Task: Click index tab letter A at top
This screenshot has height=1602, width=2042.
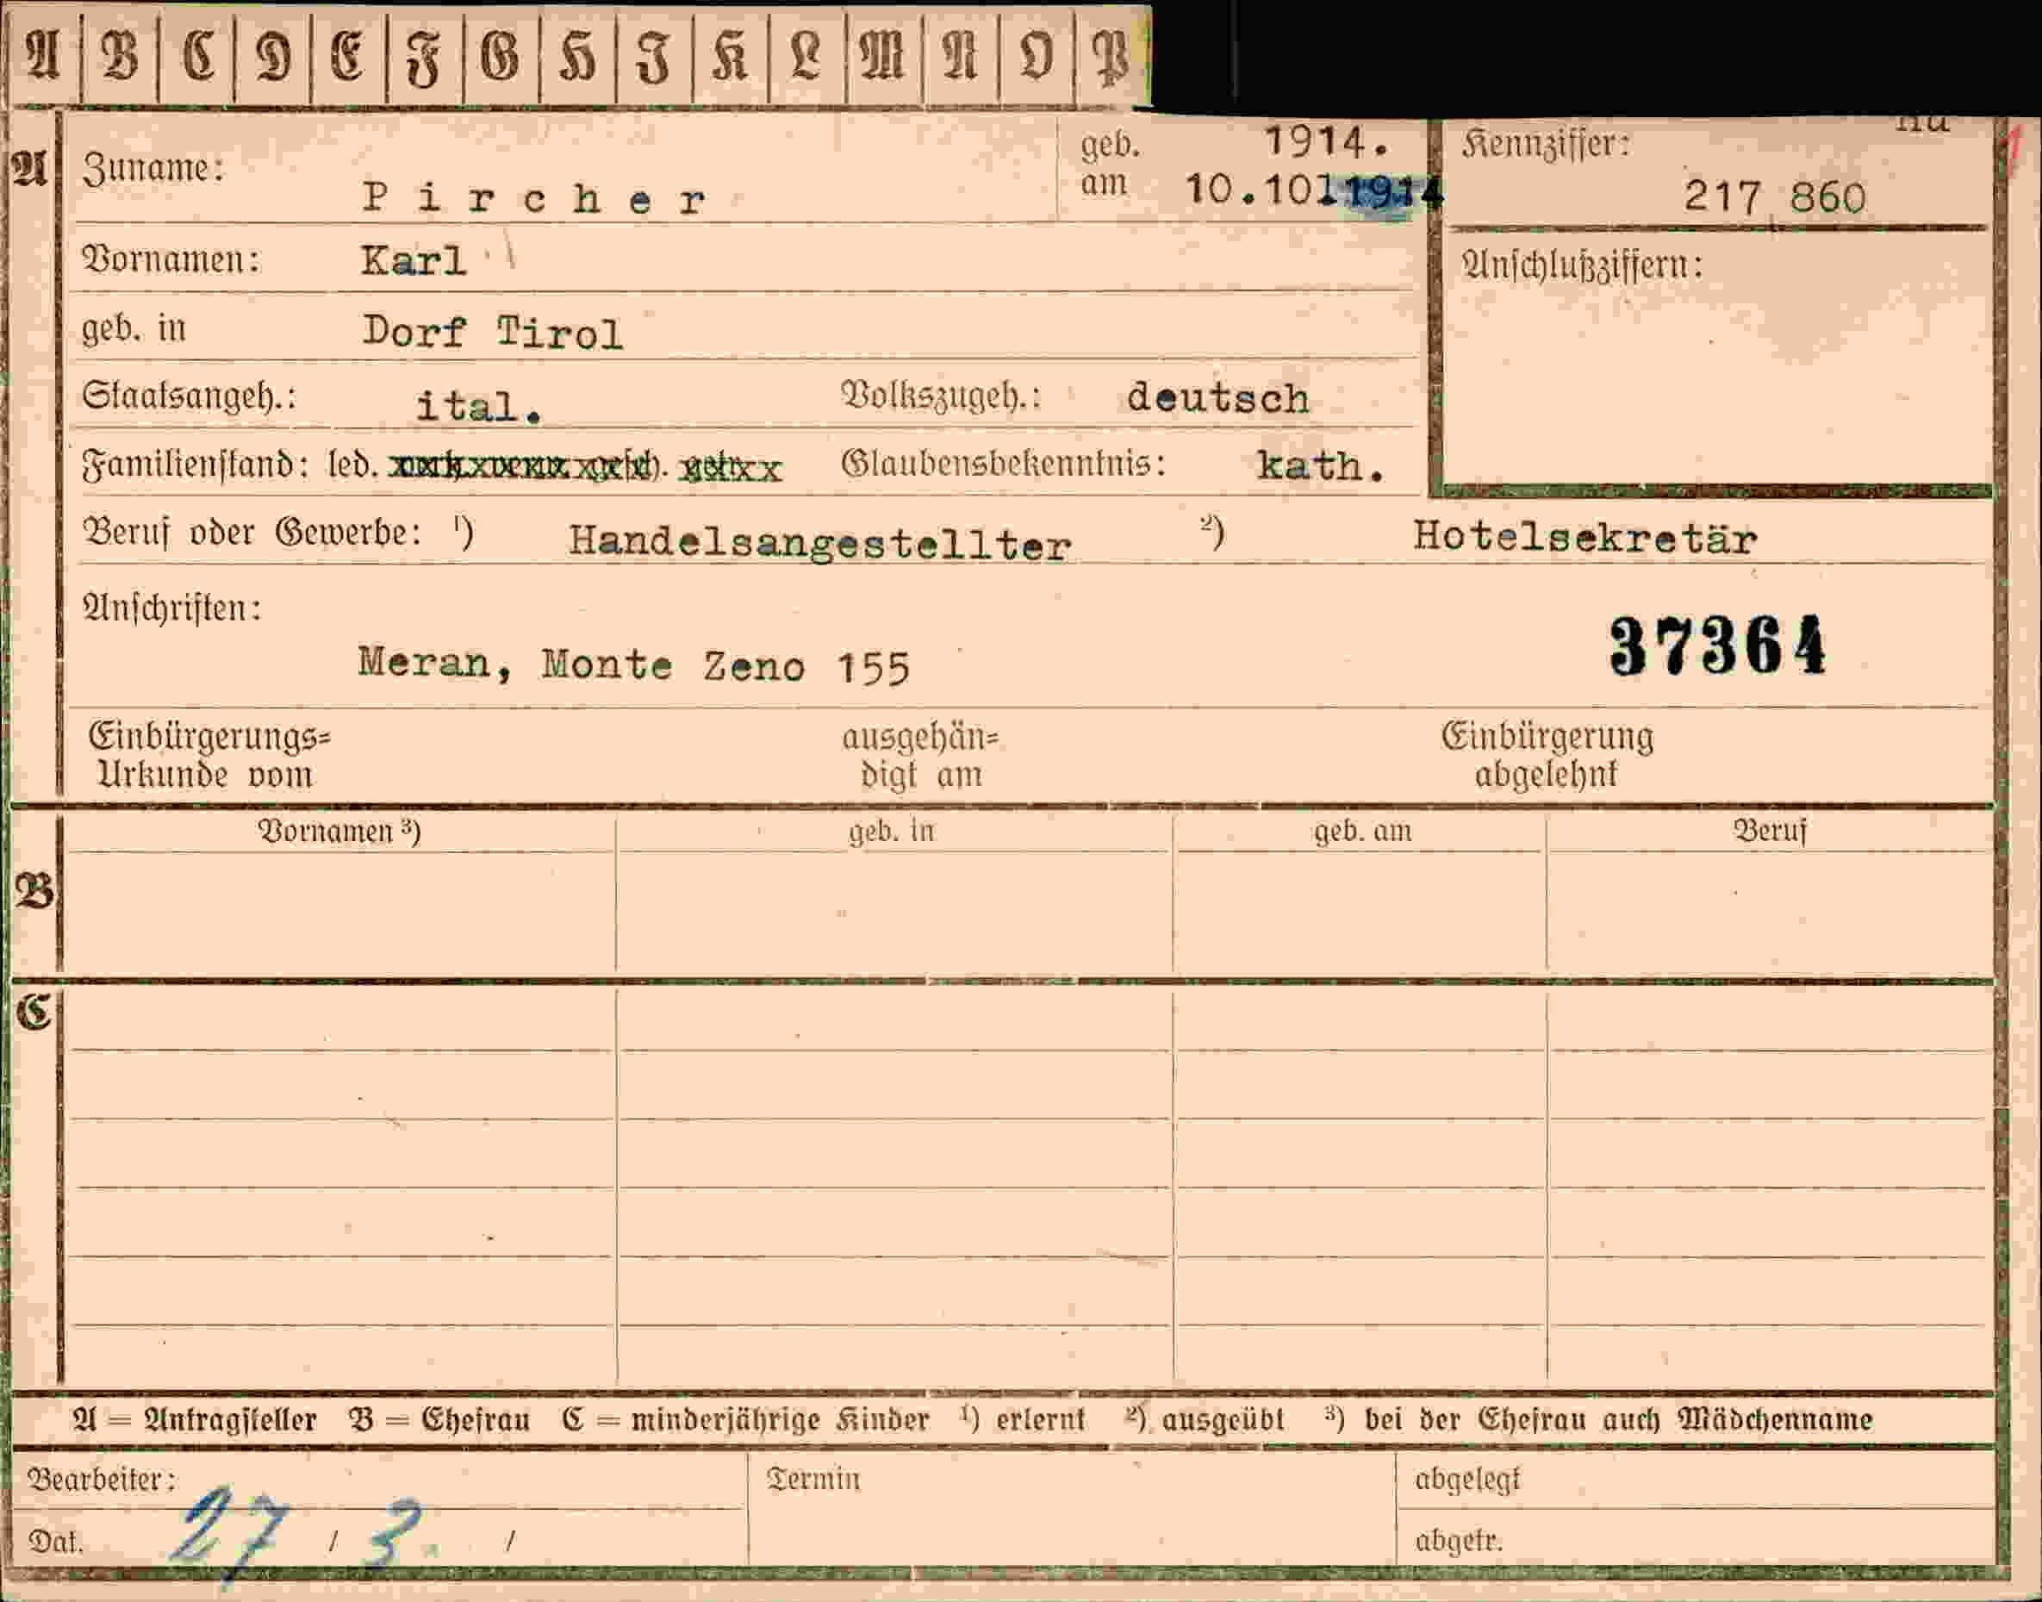Action: tap(43, 54)
